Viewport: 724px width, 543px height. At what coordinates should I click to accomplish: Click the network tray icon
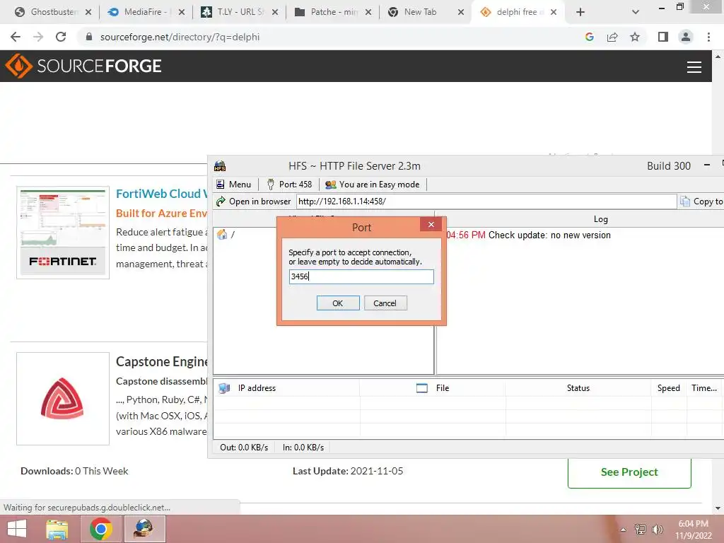pyautogui.click(x=641, y=530)
